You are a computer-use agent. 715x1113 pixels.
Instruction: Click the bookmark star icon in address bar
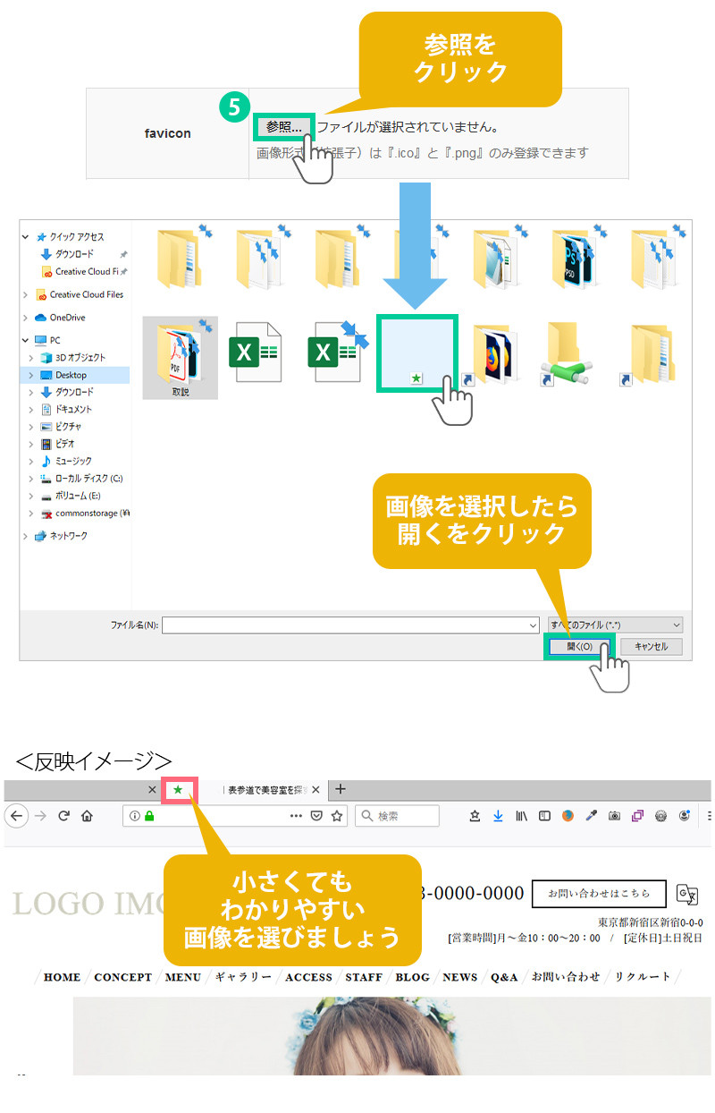click(337, 816)
